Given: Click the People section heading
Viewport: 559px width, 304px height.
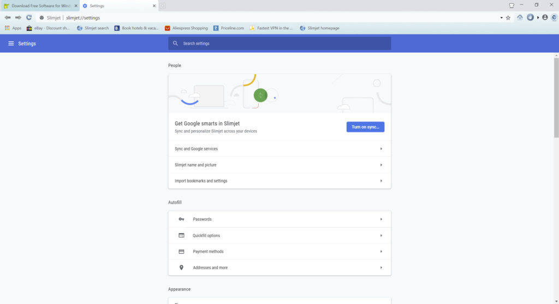Looking at the screenshot, I should point(175,65).
